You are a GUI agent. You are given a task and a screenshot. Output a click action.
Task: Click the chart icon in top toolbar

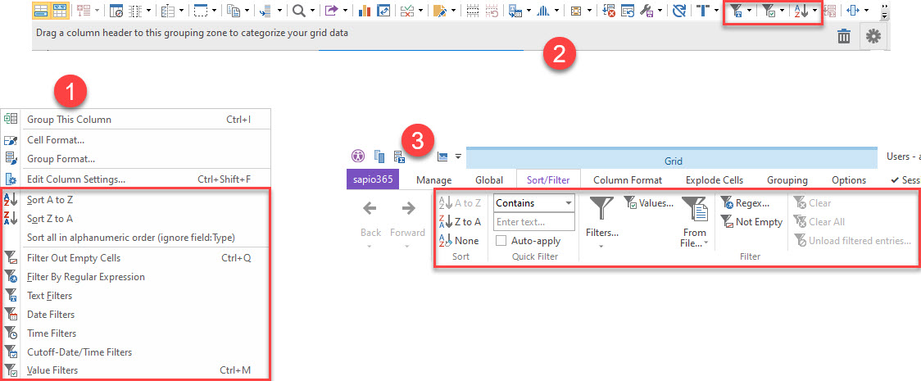365,11
